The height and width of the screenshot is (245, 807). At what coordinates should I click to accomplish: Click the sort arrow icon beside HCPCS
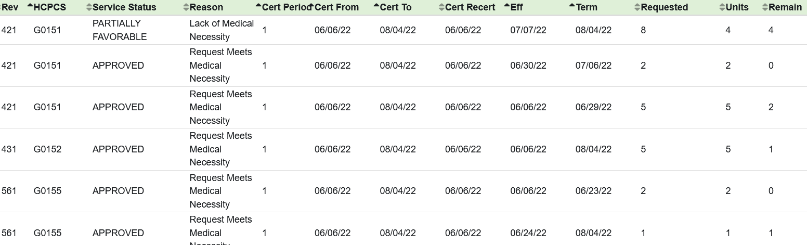point(30,6)
